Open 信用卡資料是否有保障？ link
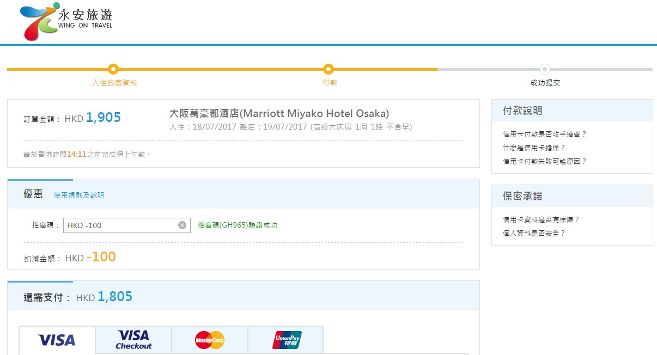 point(541,219)
